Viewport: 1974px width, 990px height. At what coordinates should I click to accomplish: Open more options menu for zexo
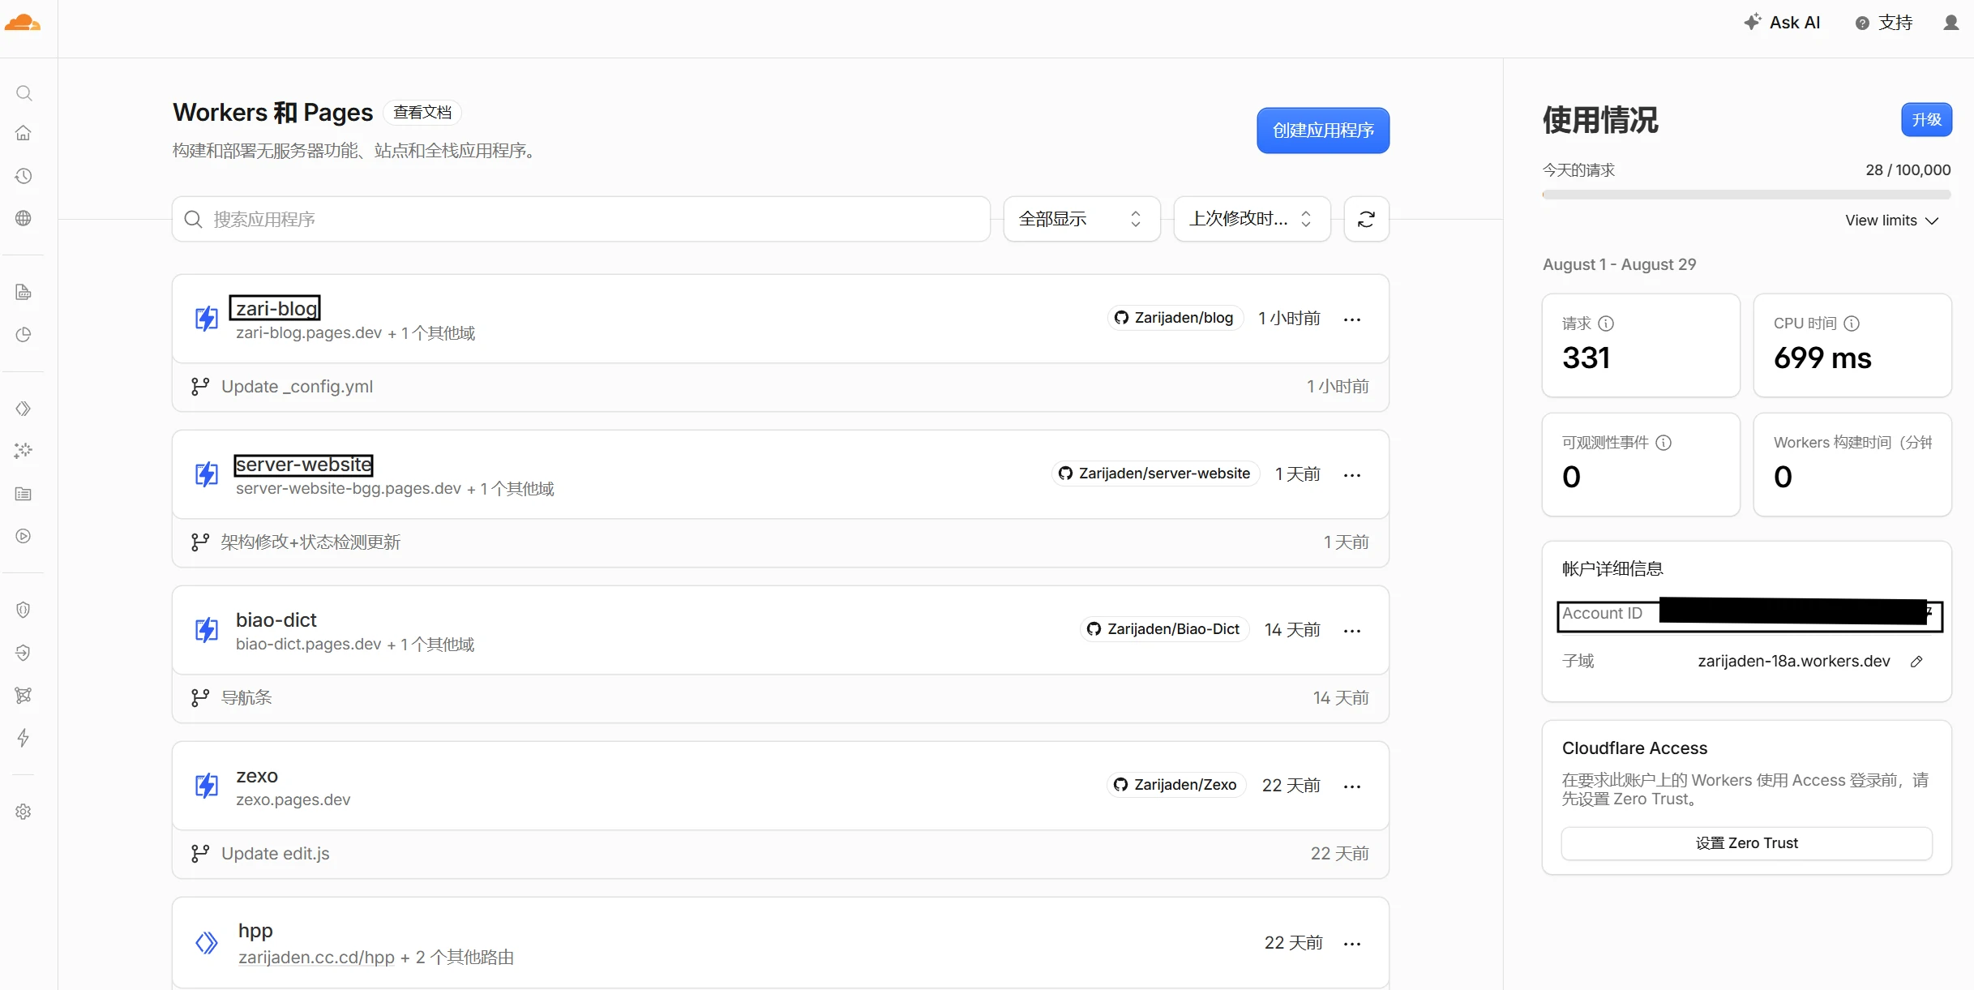pyautogui.click(x=1352, y=786)
